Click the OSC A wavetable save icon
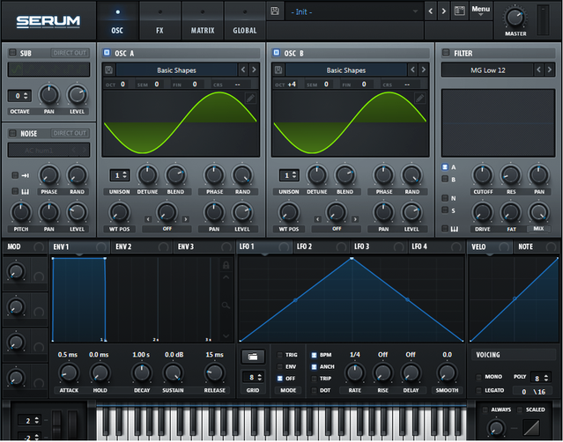Viewport: 563px width, 442px height. (107, 70)
